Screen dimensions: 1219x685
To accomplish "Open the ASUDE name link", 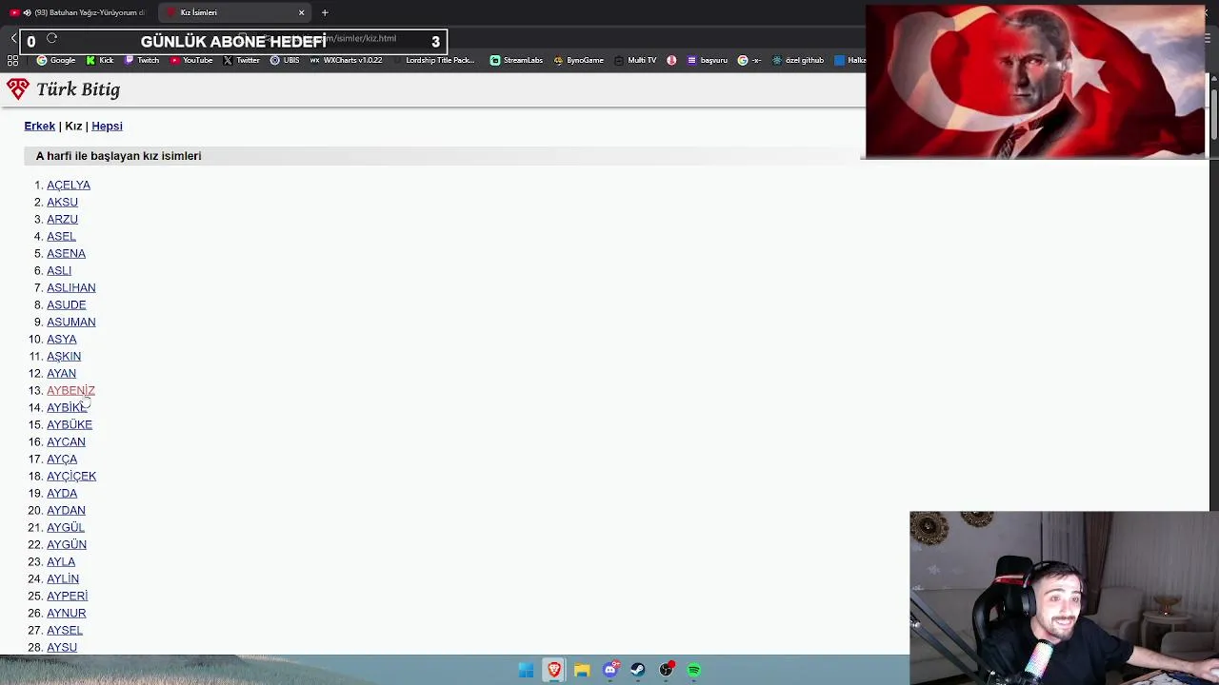I will point(67,304).
